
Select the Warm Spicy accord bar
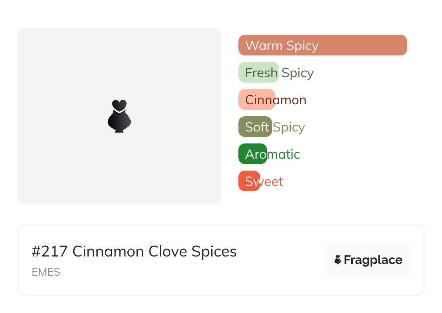point(322,45)
